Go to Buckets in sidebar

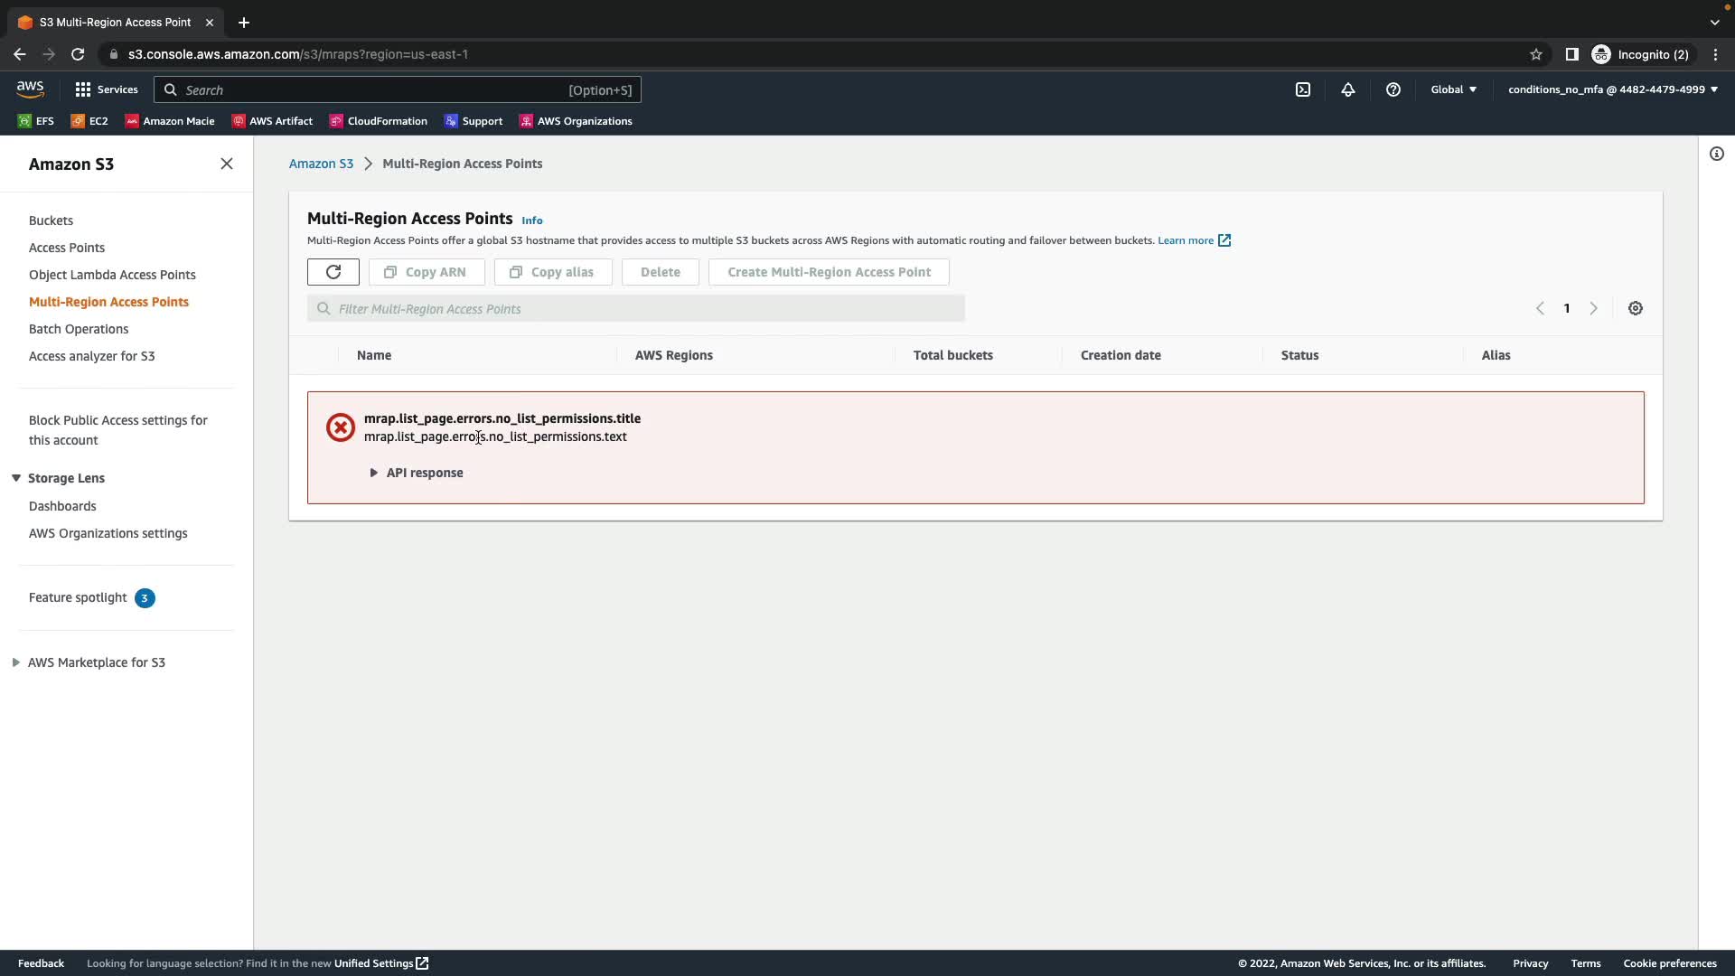[x=51, y=221]
